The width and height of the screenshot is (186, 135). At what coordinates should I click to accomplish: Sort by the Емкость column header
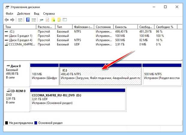[x=126, y=27]
